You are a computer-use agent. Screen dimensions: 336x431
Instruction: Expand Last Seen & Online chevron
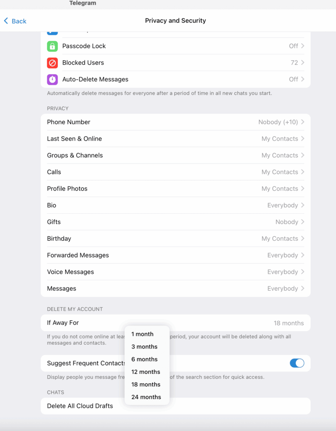coord(303,139)
